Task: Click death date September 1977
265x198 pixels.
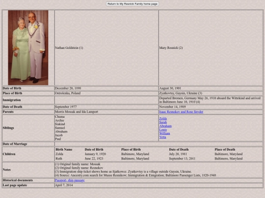Action: point(66,107)
